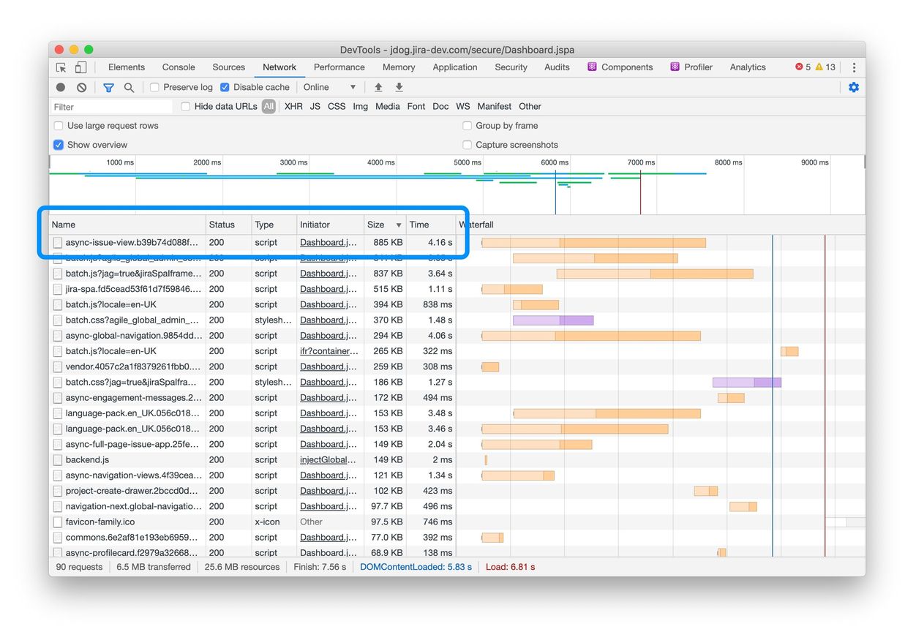Screen dimensions: 916x632
Task: Open network settings gear icon
Action: (x=853, y=87)
